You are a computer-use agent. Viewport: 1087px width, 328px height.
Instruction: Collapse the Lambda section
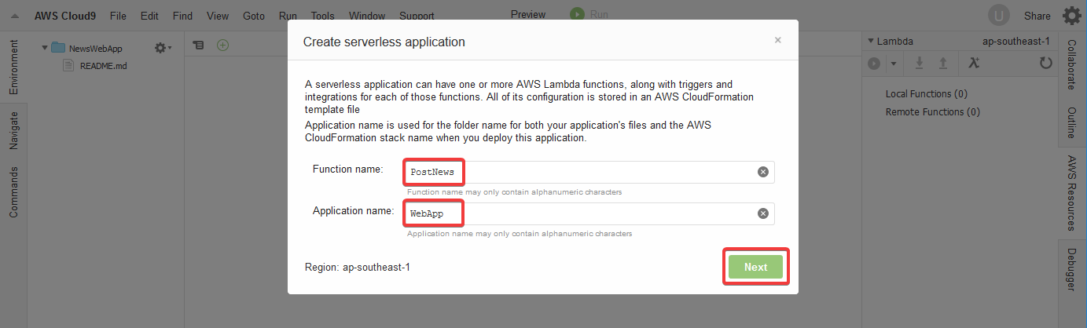coord(871,41)
